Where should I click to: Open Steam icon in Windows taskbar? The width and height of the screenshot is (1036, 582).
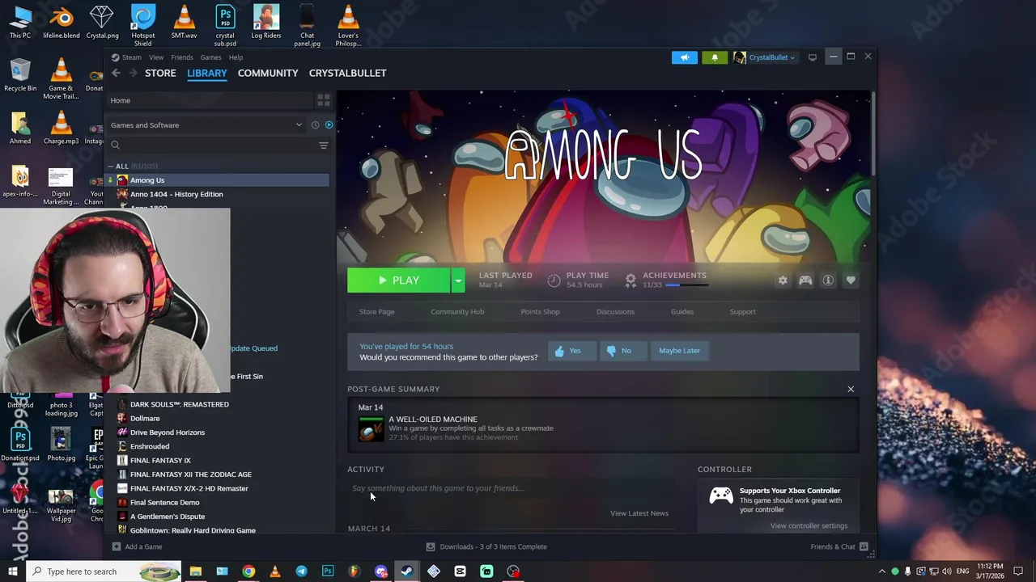pos(407,571)
